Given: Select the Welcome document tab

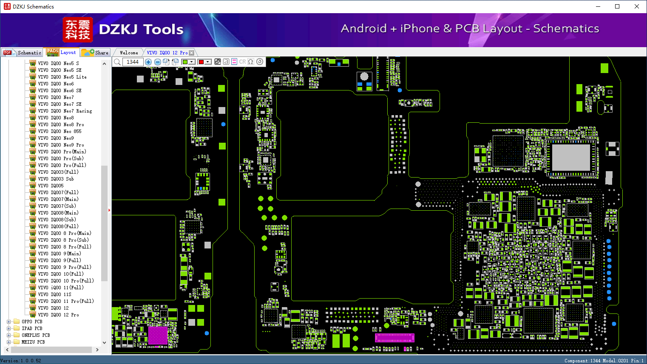Looking at the screenshot, I should point(129,53).
